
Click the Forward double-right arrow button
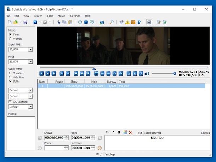pos(82,73)
